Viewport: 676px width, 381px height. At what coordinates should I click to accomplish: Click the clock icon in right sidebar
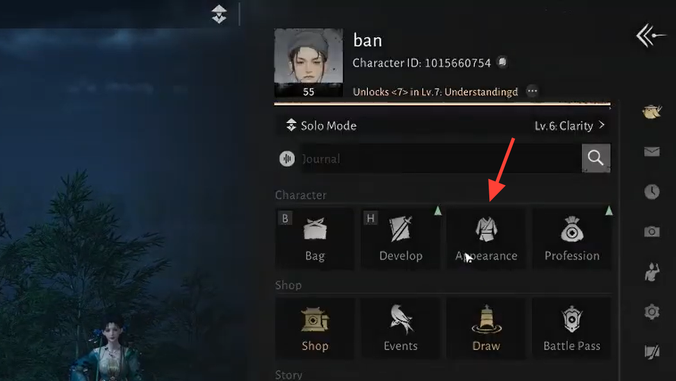pos(652,192)
